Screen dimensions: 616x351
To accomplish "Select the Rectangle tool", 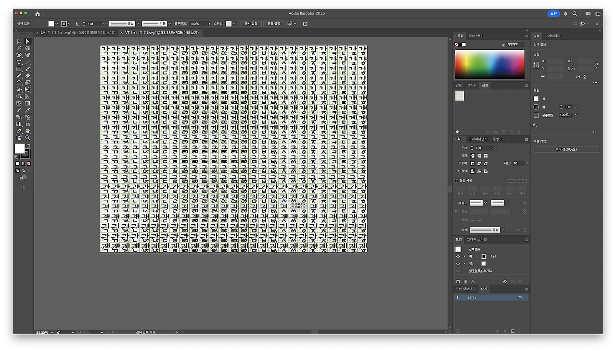I will click(x=19, y=69).
